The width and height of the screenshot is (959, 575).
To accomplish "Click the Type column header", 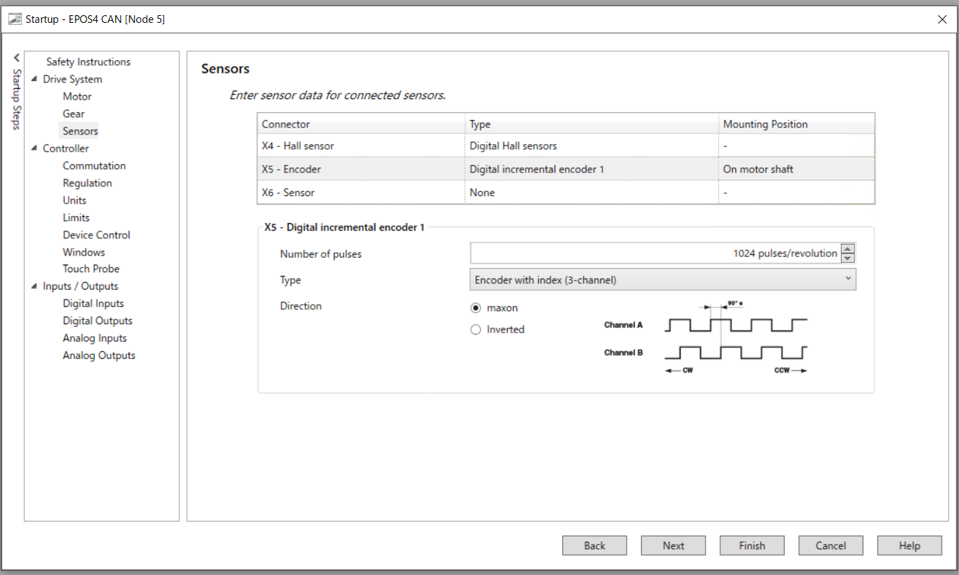I will click(x=591, y=124).
